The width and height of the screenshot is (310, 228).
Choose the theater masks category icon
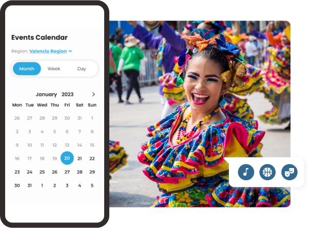(x=289, y=172)
